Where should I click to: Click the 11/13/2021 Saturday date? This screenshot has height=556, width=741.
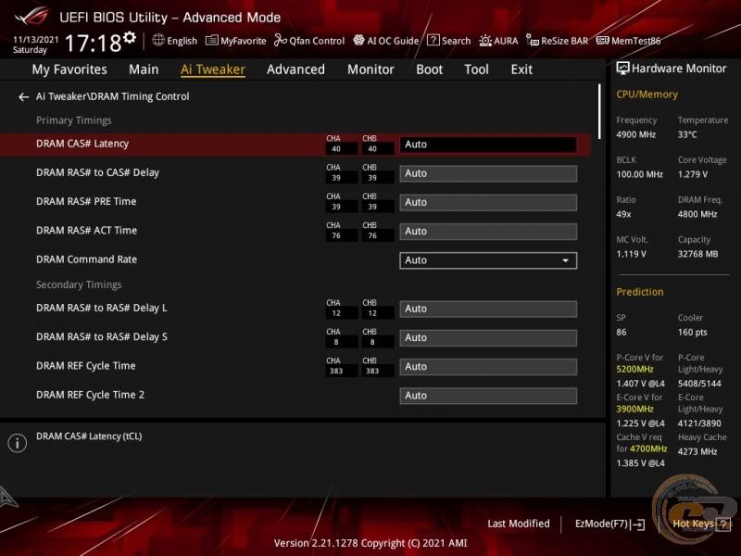(x=35, y=44)
